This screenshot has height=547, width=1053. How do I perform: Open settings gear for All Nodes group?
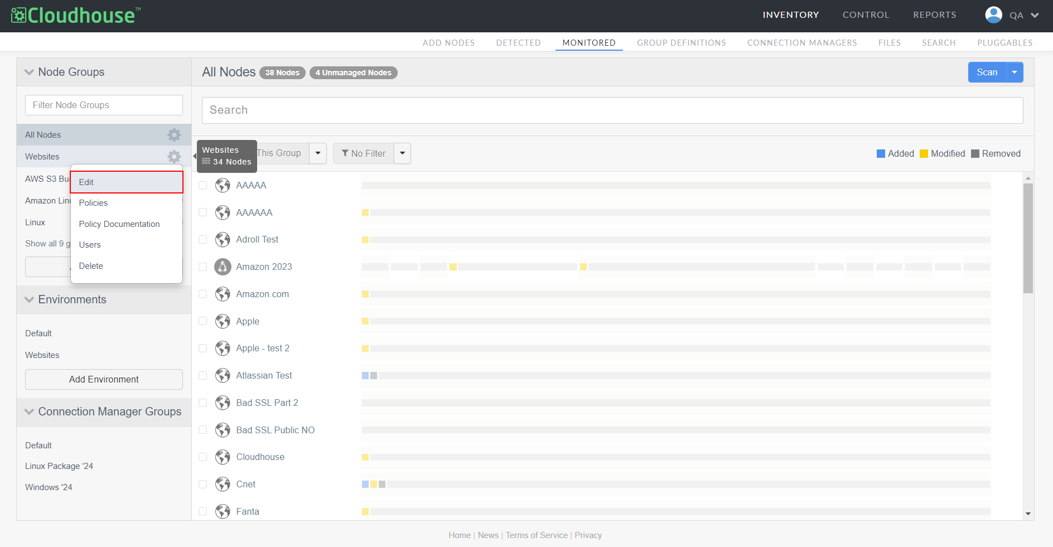(174, 135)
